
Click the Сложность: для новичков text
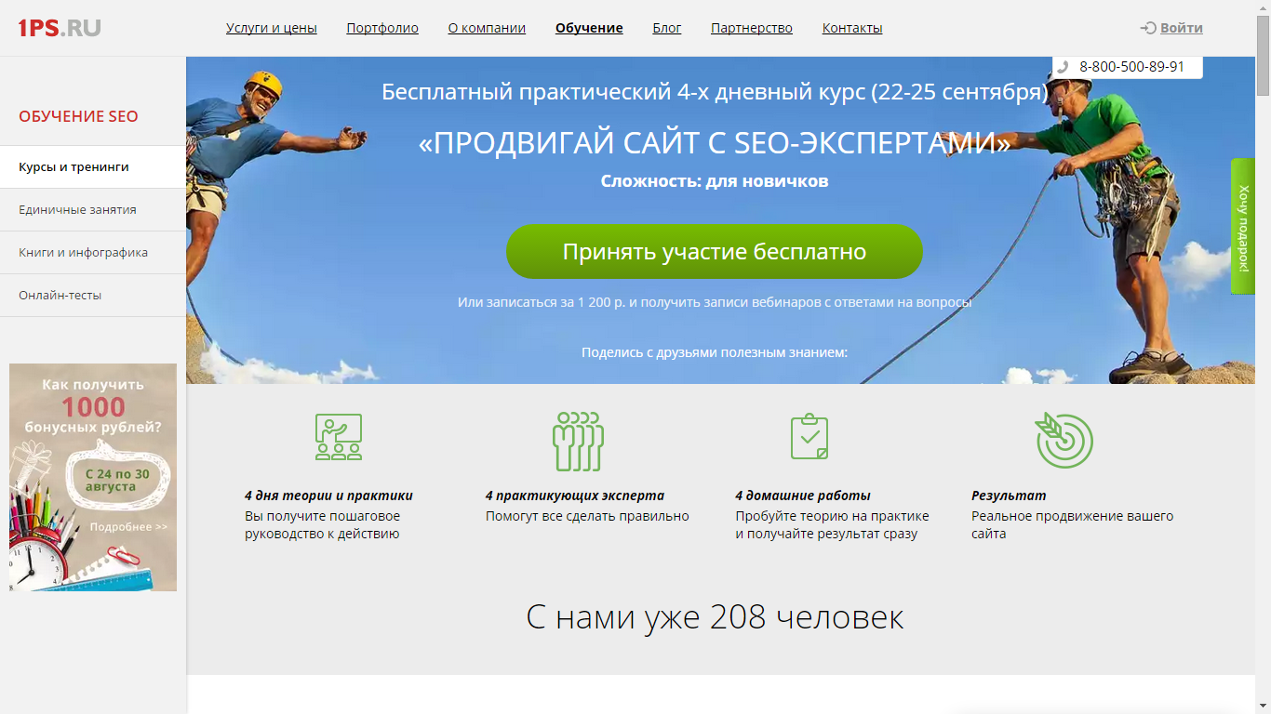click(x=715, y=181)
